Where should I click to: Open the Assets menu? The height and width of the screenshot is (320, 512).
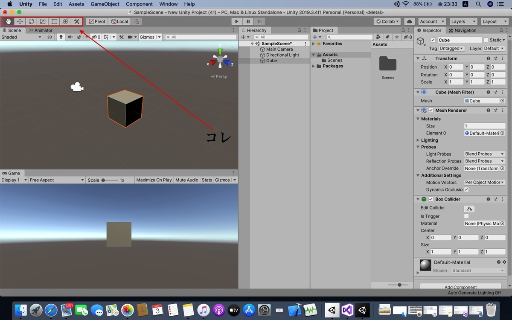pyautogui.click(x=76, y=4)
